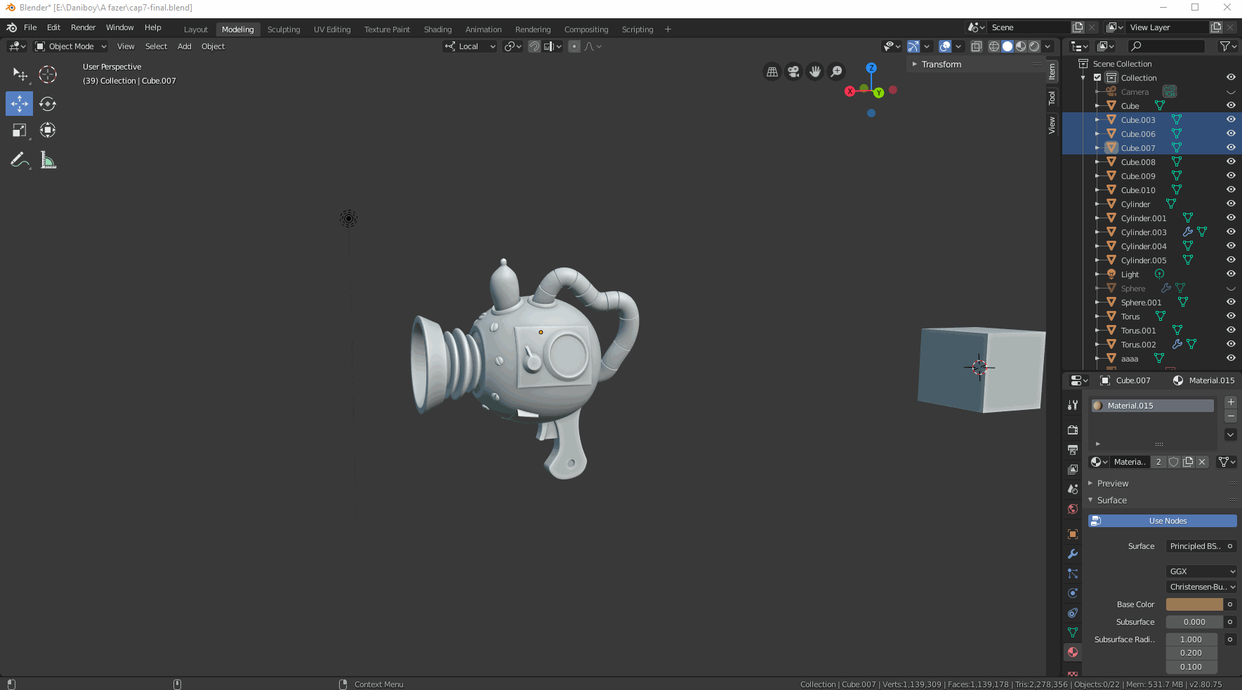Click the Base Color swatch
Image resolution: width=1242 pixels, height=690 pixels.
coord(1194,604)
